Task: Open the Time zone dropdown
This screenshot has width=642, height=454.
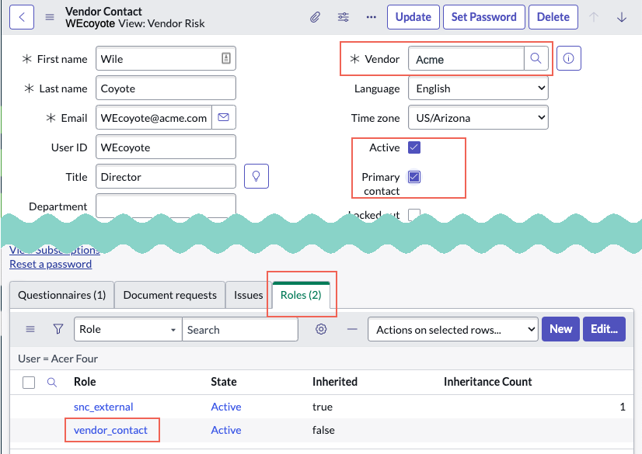Action: tap(478, 118)
